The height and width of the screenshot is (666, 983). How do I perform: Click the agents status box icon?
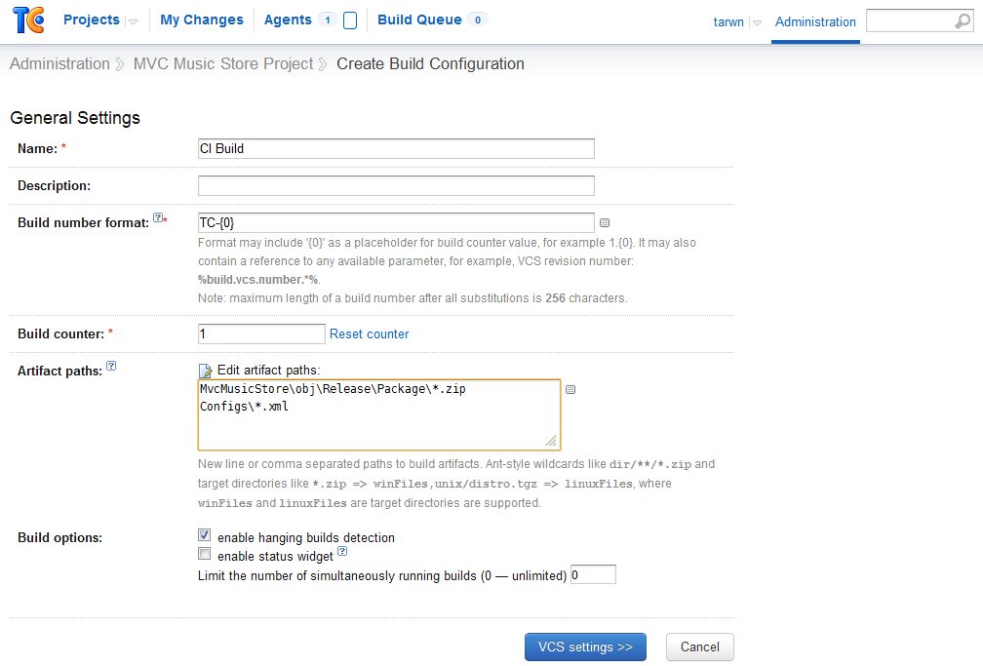pyautogui.click(x=350, y=20)
